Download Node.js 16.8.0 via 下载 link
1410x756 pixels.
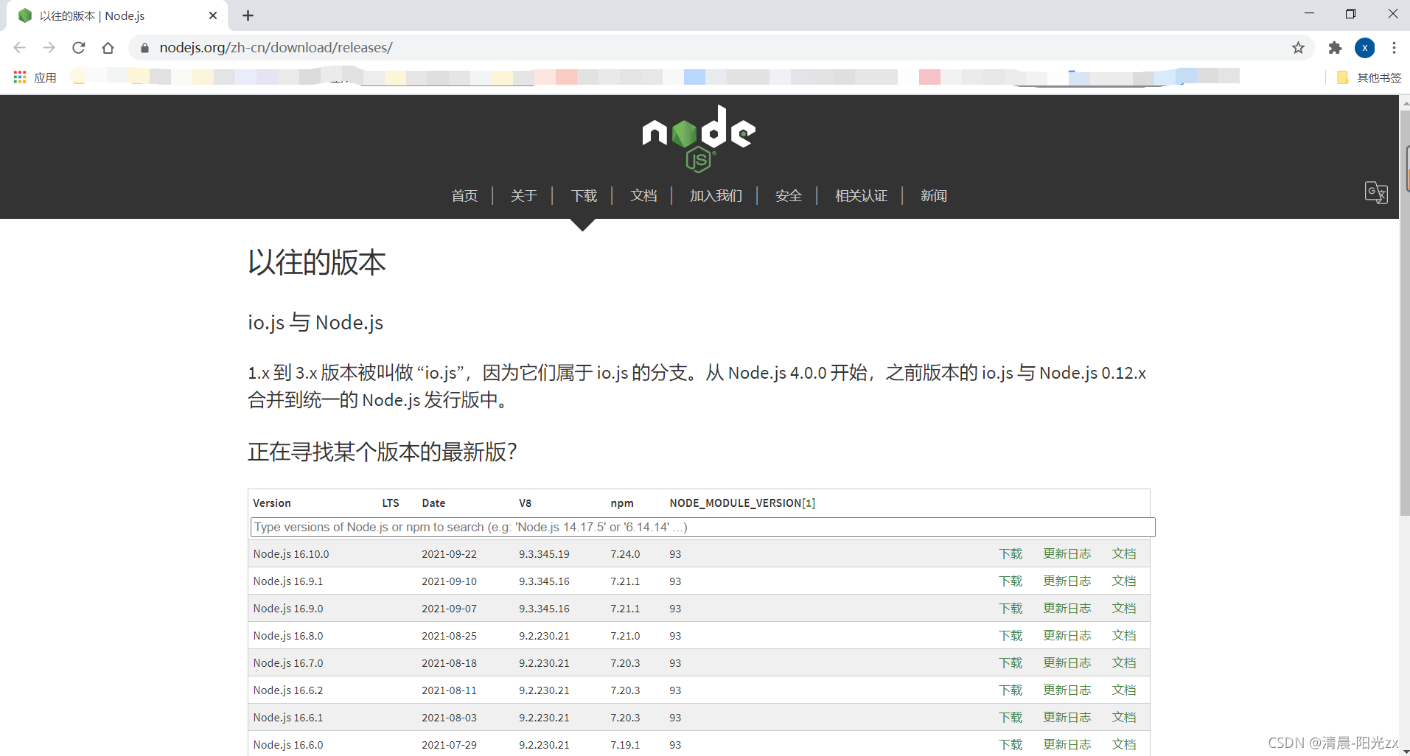coord(1011,636)
